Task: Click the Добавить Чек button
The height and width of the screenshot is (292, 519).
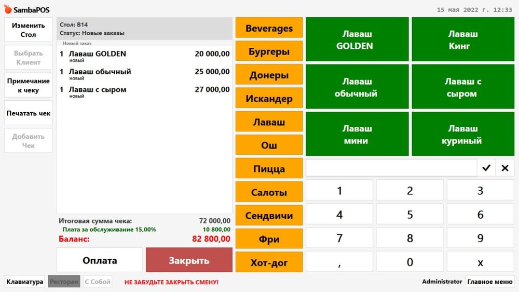Action: [x=28, y=140]
